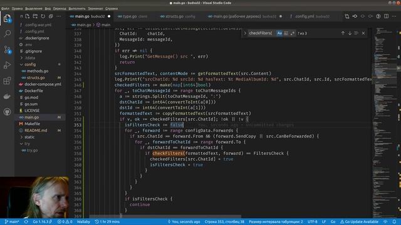Toggle Match Case in find widget

point(279,33)
